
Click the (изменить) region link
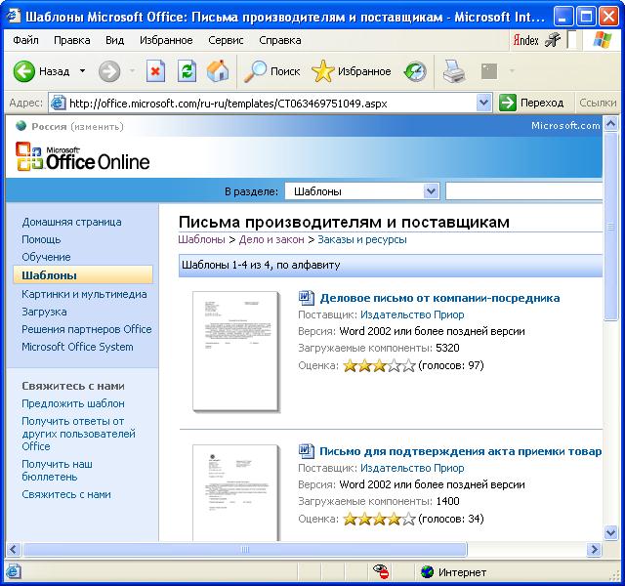click(x=98, y=127)
